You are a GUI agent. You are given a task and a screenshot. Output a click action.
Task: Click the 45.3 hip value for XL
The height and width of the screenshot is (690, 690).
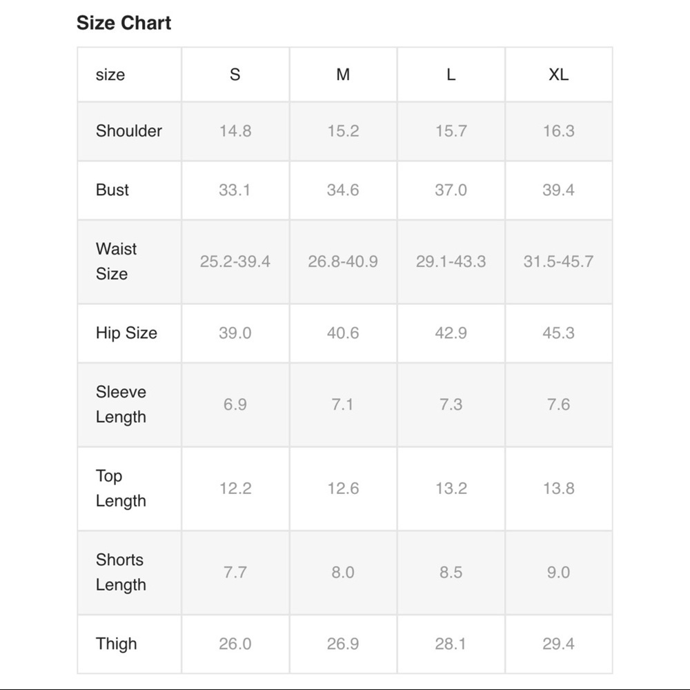[x=558, y=333]
